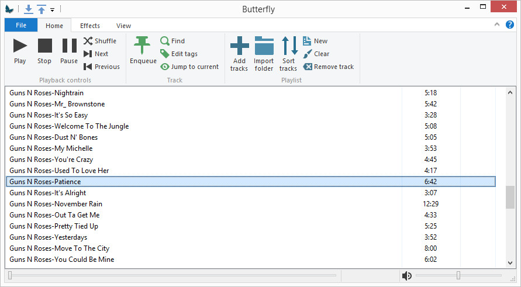
Task: Clear the playlist
Action: tap(316, 54)
